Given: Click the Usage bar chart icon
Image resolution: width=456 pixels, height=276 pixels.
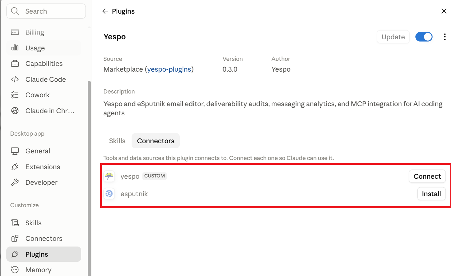Looking at the screenshot, I should [x=15, y=48].
